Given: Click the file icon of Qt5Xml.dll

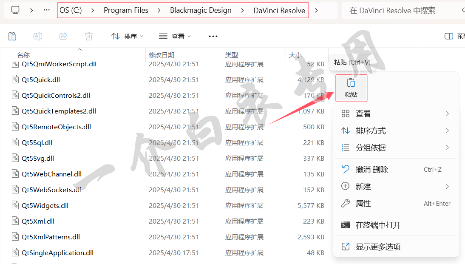Looking at the screenshot, I should [15, 221].
